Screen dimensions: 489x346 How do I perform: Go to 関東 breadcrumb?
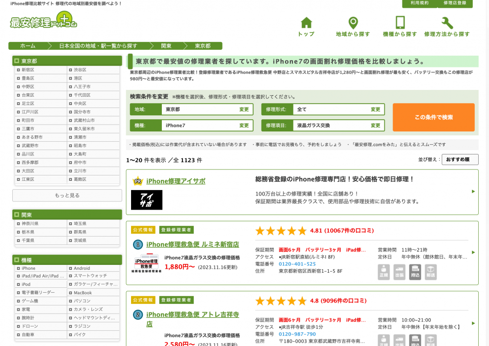[166, 46]
